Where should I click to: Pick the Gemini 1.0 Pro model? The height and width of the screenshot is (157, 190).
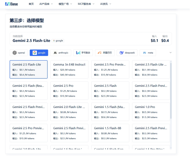click(151, 112)
